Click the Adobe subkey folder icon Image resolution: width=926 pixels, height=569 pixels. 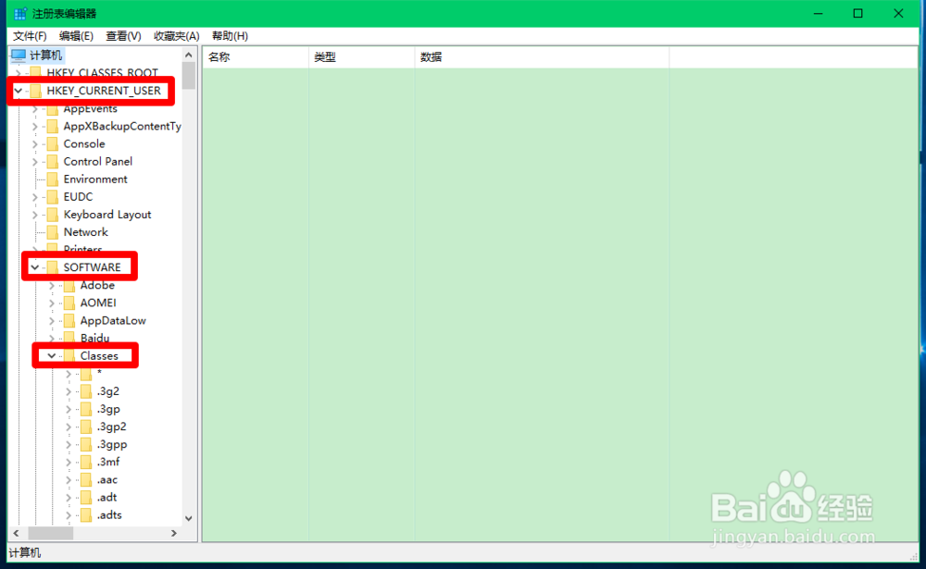[69, 285]
